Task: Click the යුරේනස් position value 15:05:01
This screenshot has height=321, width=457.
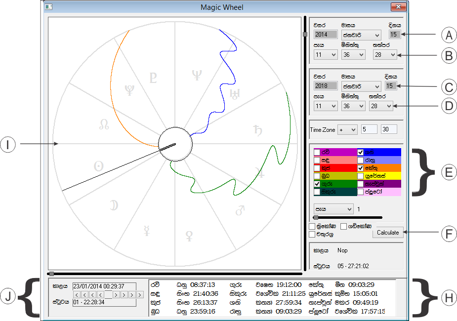Action: coord(365,294)
